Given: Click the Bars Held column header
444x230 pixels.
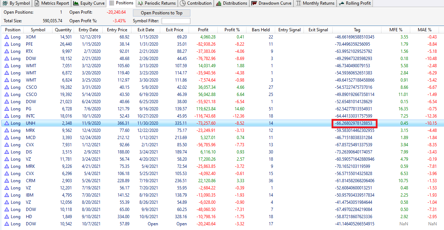Looking at the screenshot, I should coord(260,30).
